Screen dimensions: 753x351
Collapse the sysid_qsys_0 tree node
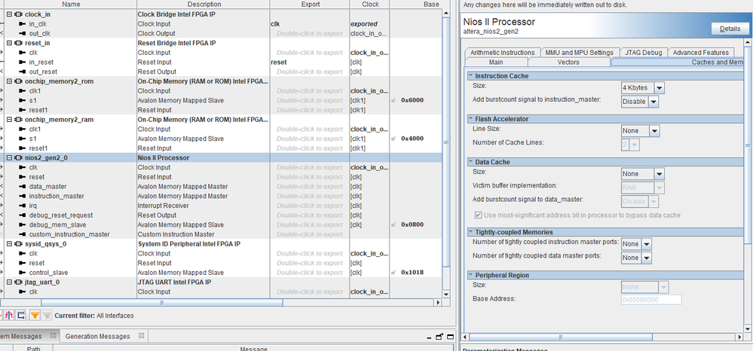coord(9,244)
